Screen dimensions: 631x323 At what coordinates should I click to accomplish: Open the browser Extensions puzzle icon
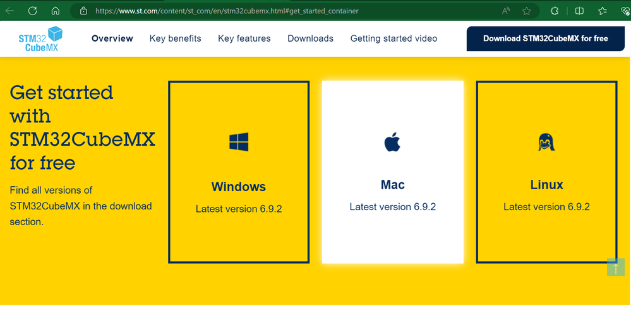[555, 11]
